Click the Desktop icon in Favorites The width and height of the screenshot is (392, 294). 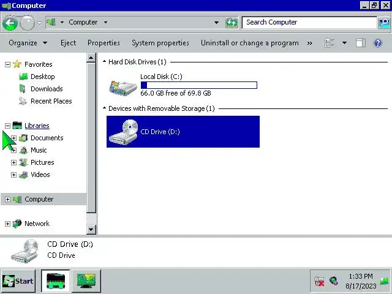point(23,77)
